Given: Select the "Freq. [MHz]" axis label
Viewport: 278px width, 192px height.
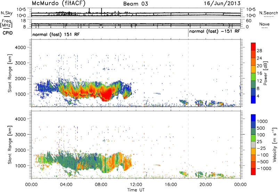Looking at the screenshot, I should click(6, 23).
